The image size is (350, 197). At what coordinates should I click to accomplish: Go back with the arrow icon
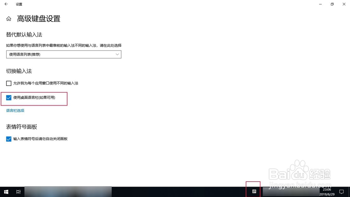pyautogui.click(x=6, y=4)
